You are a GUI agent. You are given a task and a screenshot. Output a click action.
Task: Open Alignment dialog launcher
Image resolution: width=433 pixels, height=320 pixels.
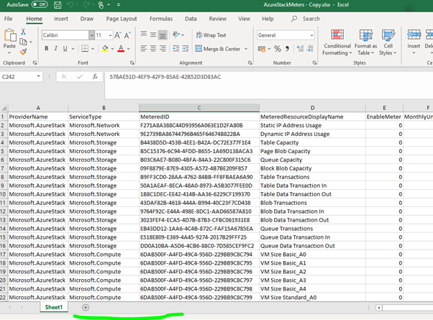pyautogui.click(x=250, y=63)
